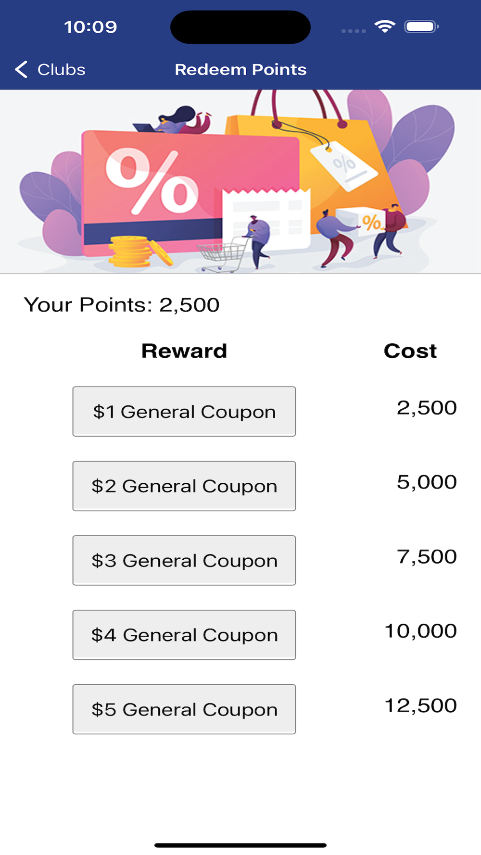This screenshot has width=481, height=855.
Task: Select the $3 General Coupon reward
Action: point(184,560)
